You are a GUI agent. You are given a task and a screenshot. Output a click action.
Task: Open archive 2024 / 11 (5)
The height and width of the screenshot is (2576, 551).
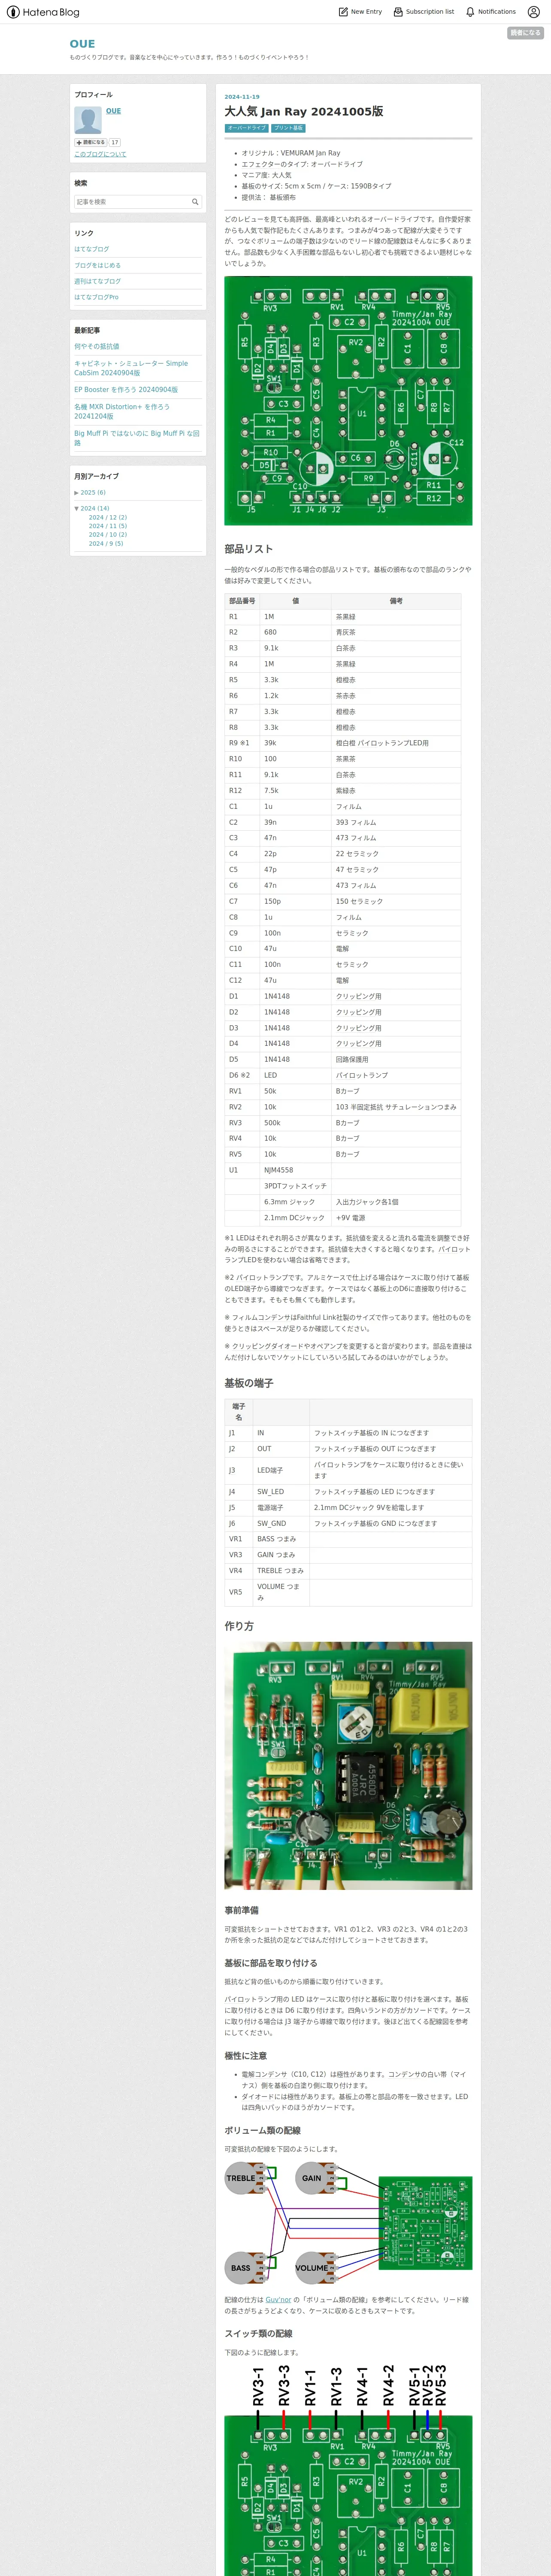[x=108, y=526]
